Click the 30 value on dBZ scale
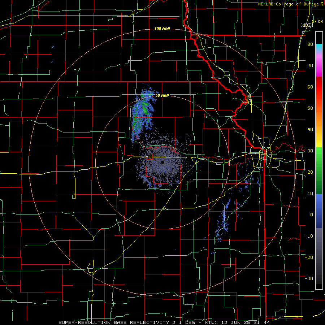This screenshot has height=325, width=325. pyautogui.click(x=310, y=151)
